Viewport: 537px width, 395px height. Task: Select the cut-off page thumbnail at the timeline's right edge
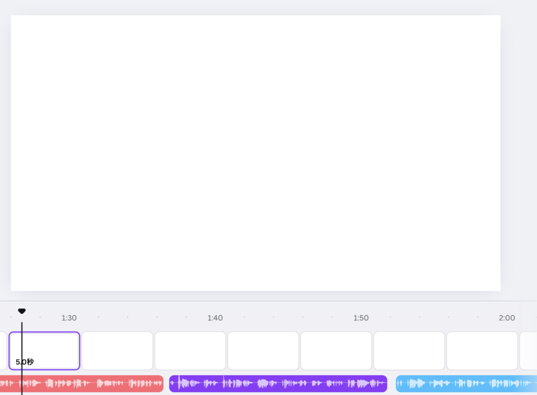coord(529,350)
